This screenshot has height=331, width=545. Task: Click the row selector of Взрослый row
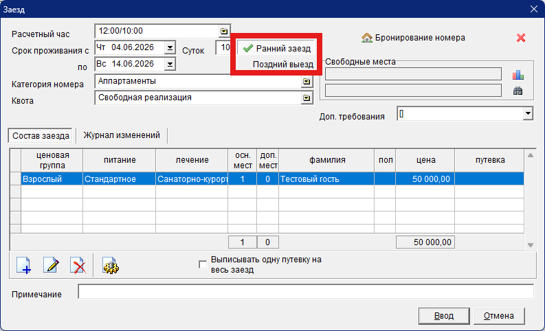[16, 179]
